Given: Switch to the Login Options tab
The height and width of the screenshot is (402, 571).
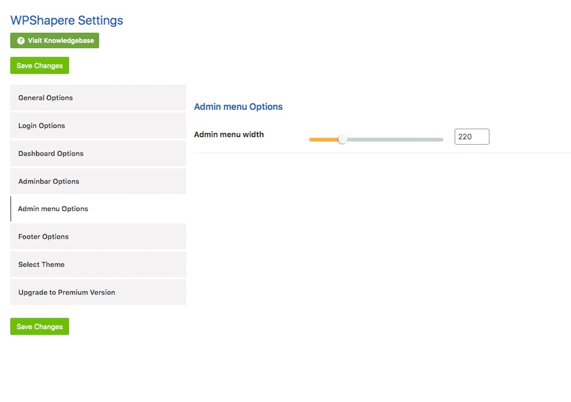Looking at the screenshot, I should tap(98, 126).
